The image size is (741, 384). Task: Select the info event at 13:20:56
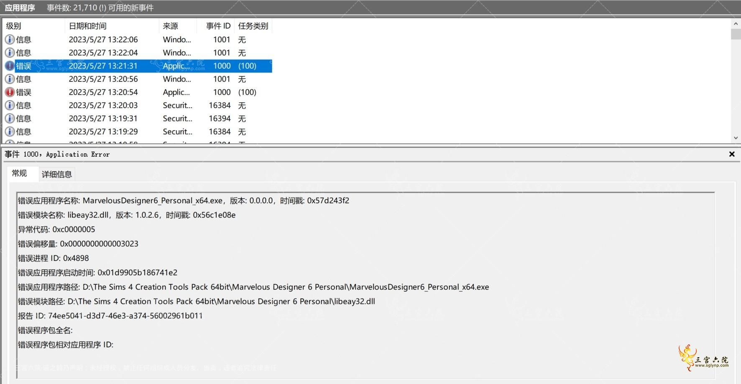138,79
